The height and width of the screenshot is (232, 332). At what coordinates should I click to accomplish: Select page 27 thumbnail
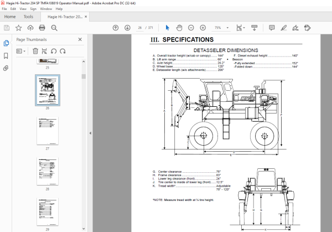pyautogui.click(x=48, y=131)
